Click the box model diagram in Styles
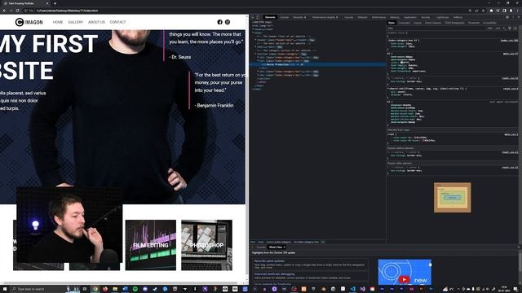522x293 pixels. coord(452,197)
